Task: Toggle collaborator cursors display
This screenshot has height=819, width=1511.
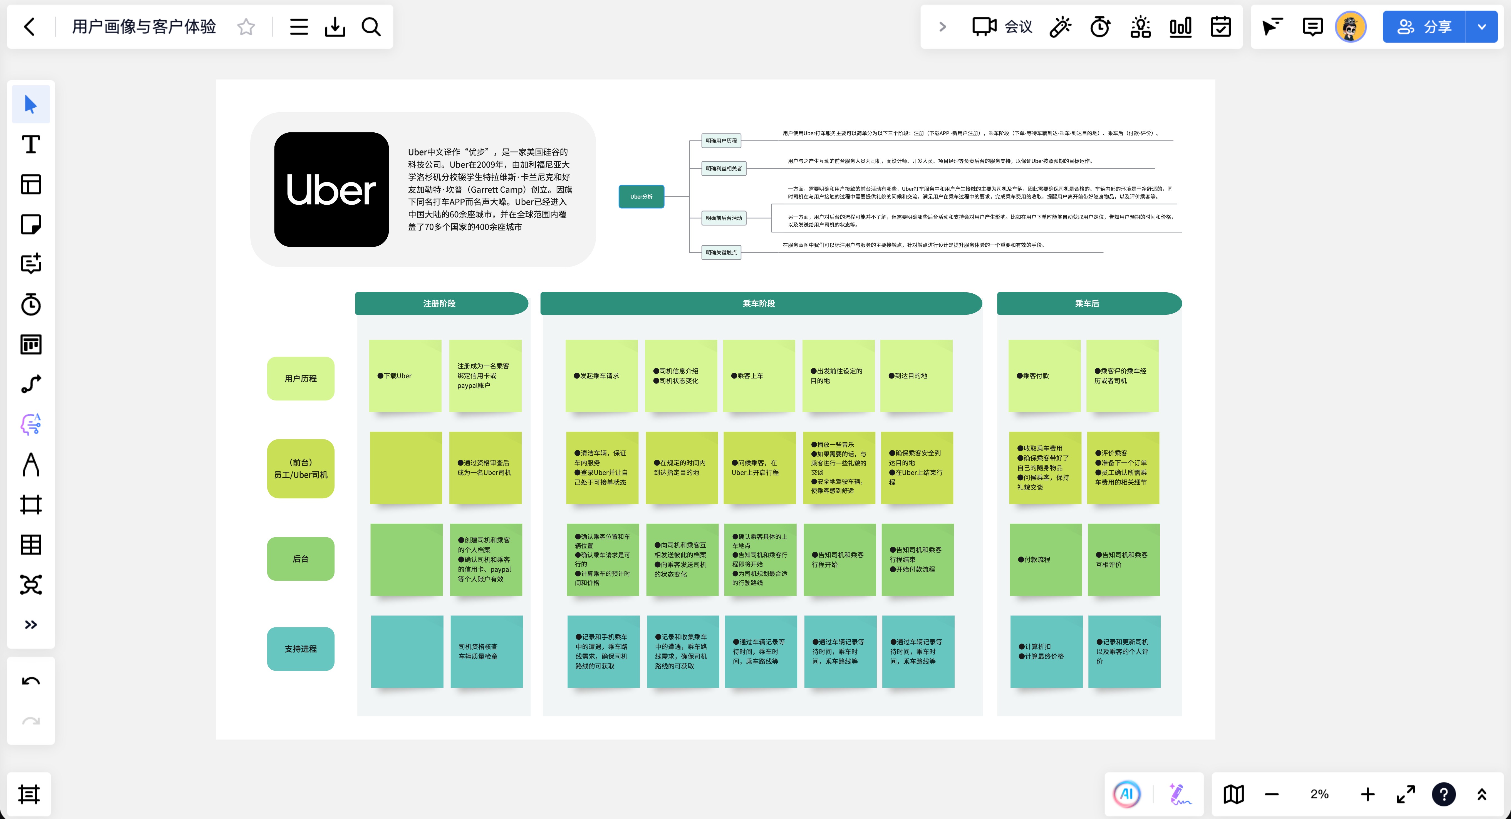Action: 1272,26
